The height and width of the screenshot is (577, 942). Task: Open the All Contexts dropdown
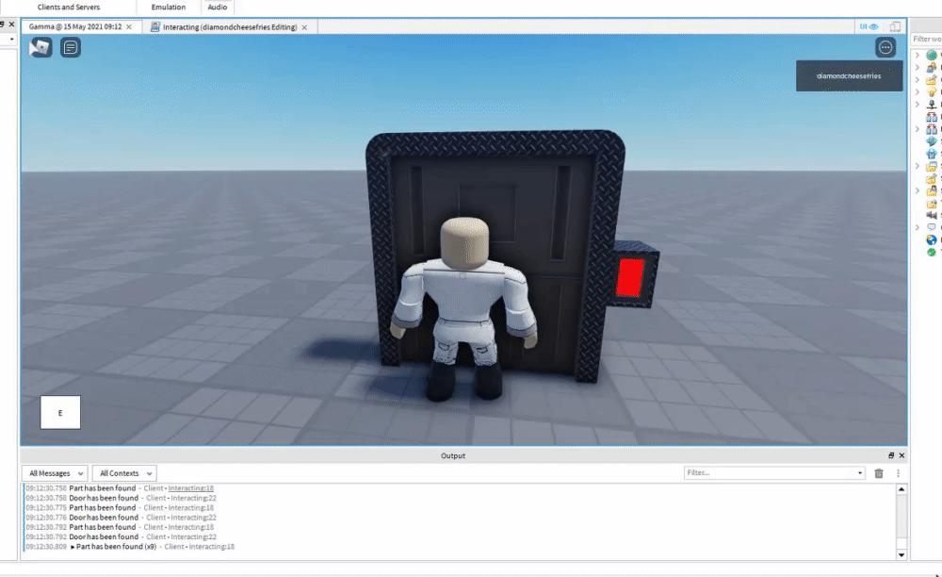(124, 473)
